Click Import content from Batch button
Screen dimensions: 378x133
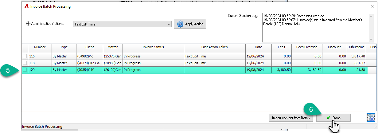[290, 118]
